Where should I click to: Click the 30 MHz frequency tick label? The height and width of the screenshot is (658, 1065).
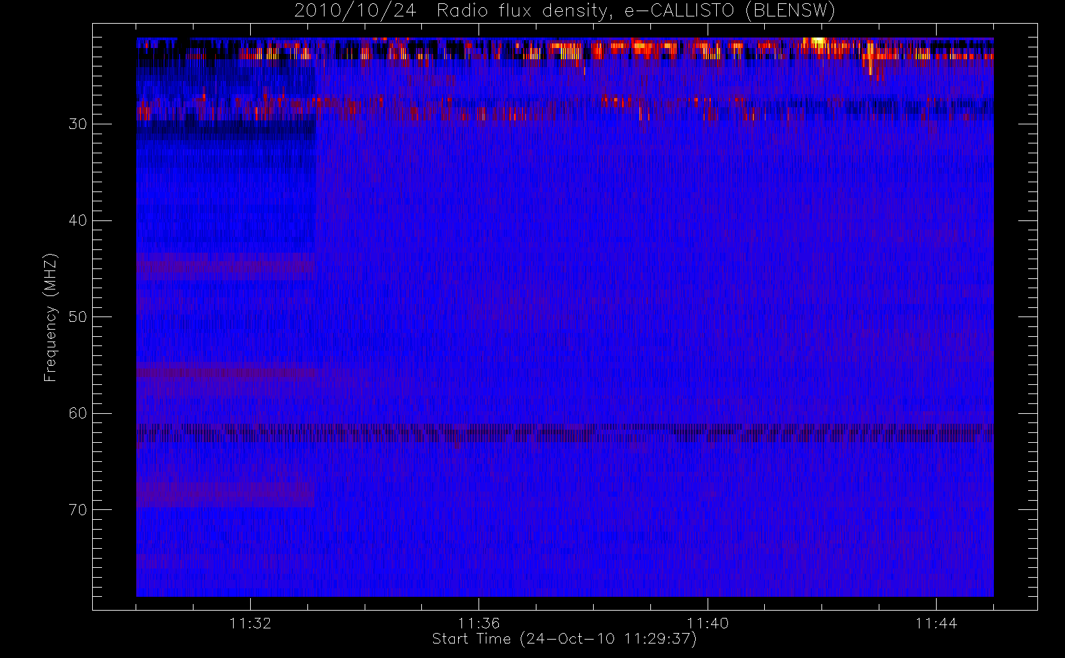click(78, 124)
